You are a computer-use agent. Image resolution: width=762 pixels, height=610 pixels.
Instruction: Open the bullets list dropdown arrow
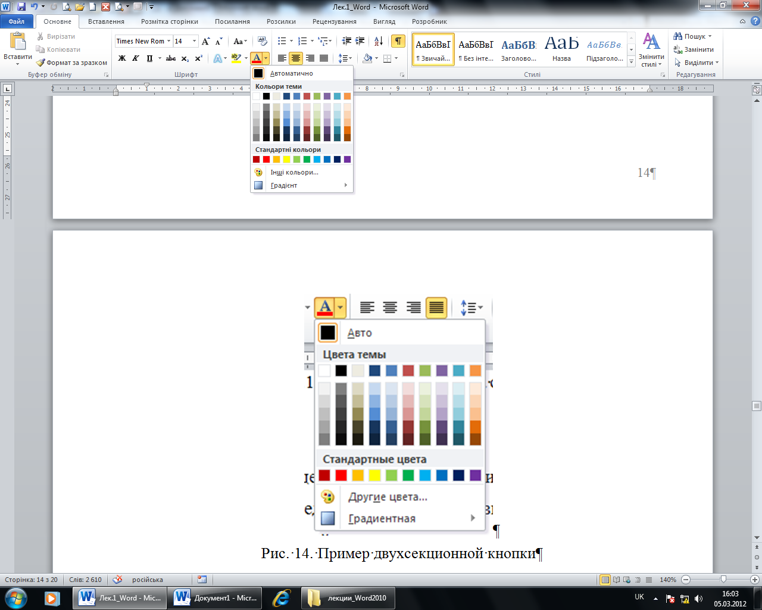291,41
